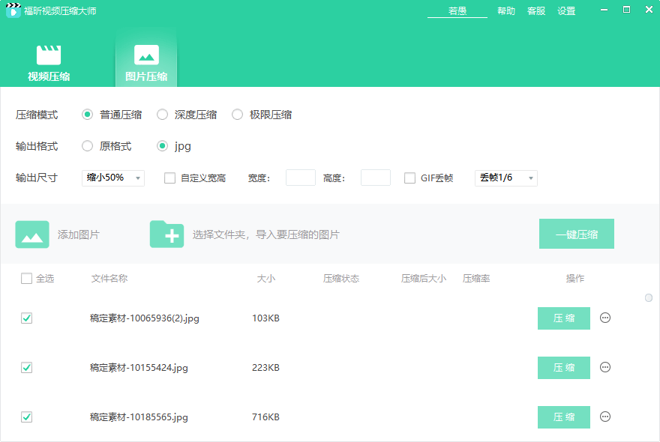
Task: Open the 缩小50% output size dropdown
Action: [112, 178]
